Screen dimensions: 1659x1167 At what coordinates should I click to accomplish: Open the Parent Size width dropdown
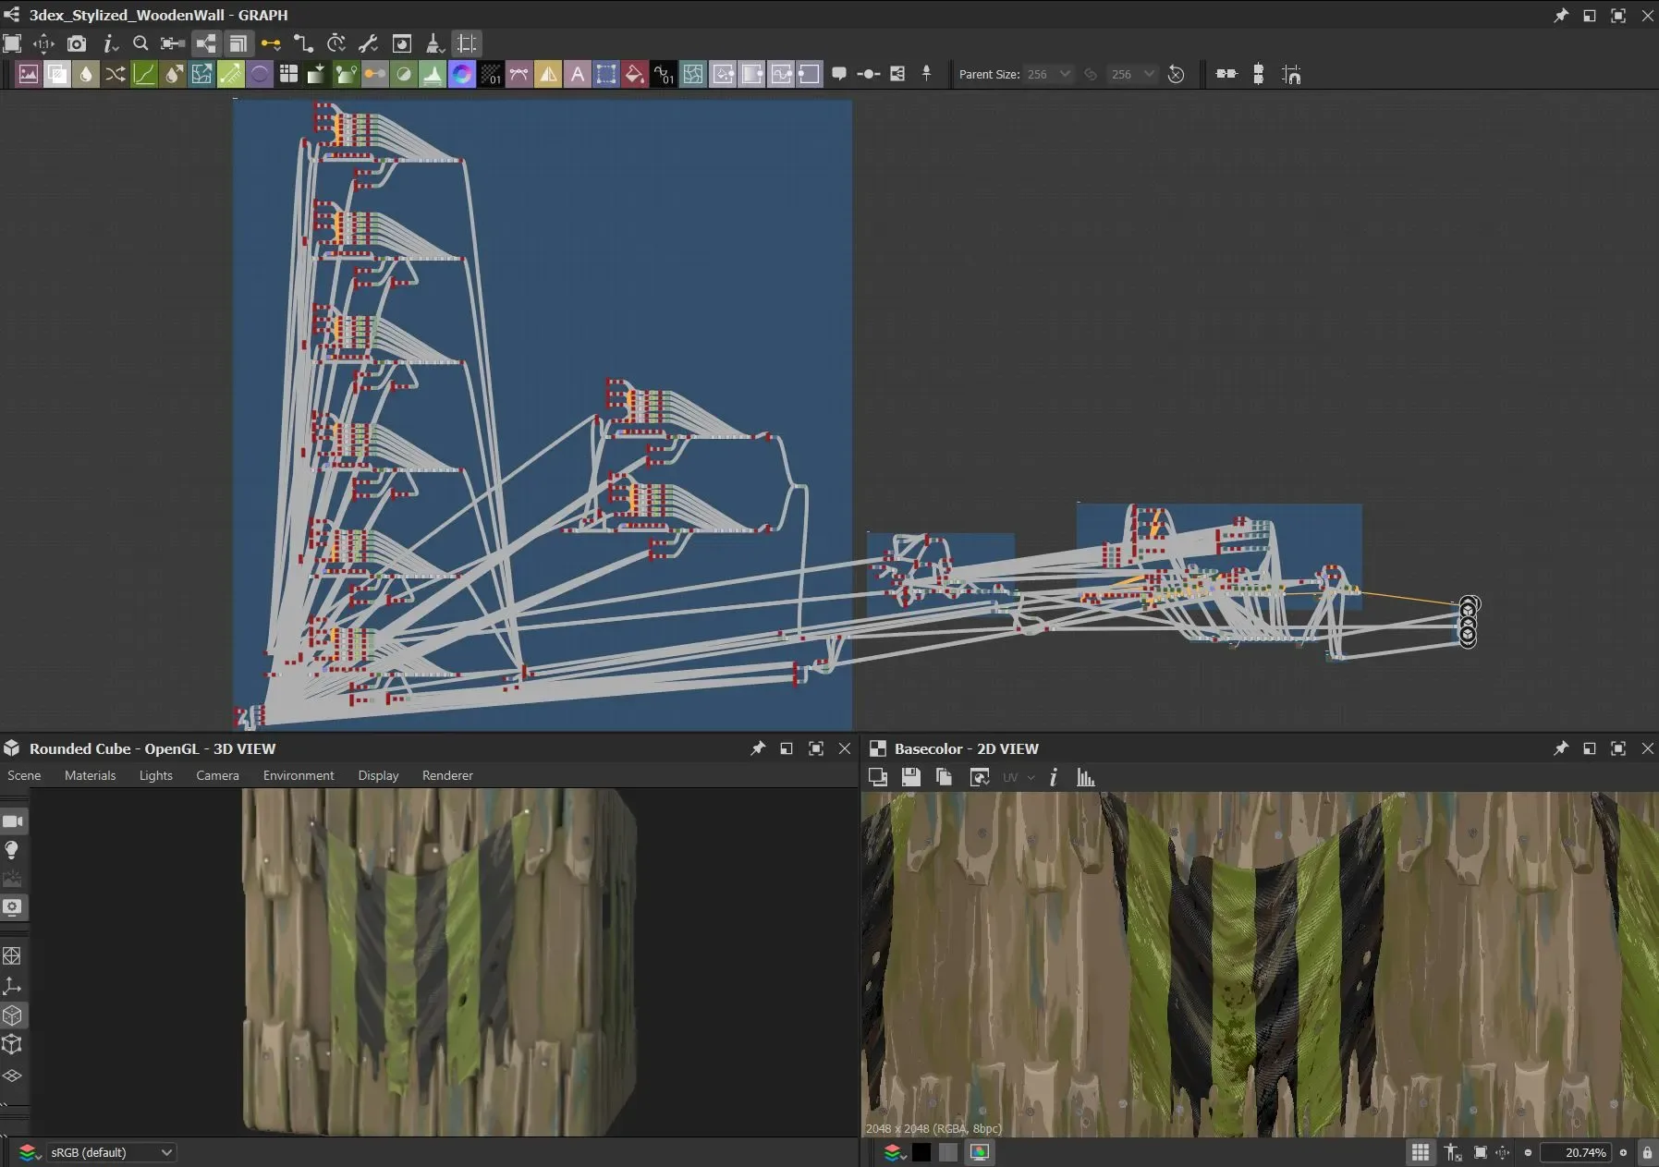1048,74
